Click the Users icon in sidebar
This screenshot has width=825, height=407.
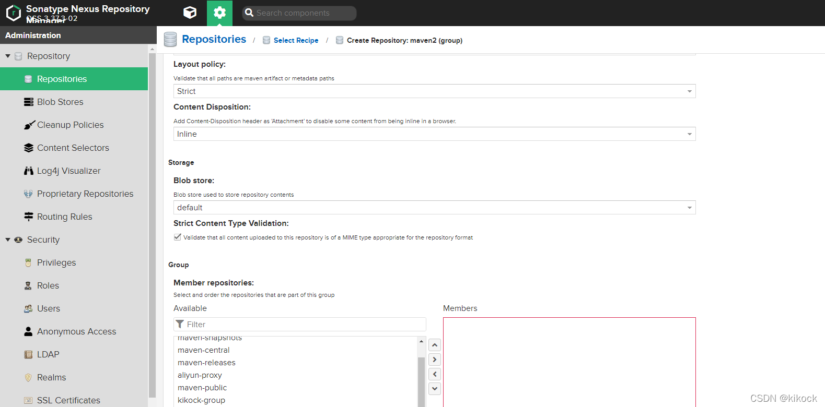pyautogui.click(x=28, y=308)
